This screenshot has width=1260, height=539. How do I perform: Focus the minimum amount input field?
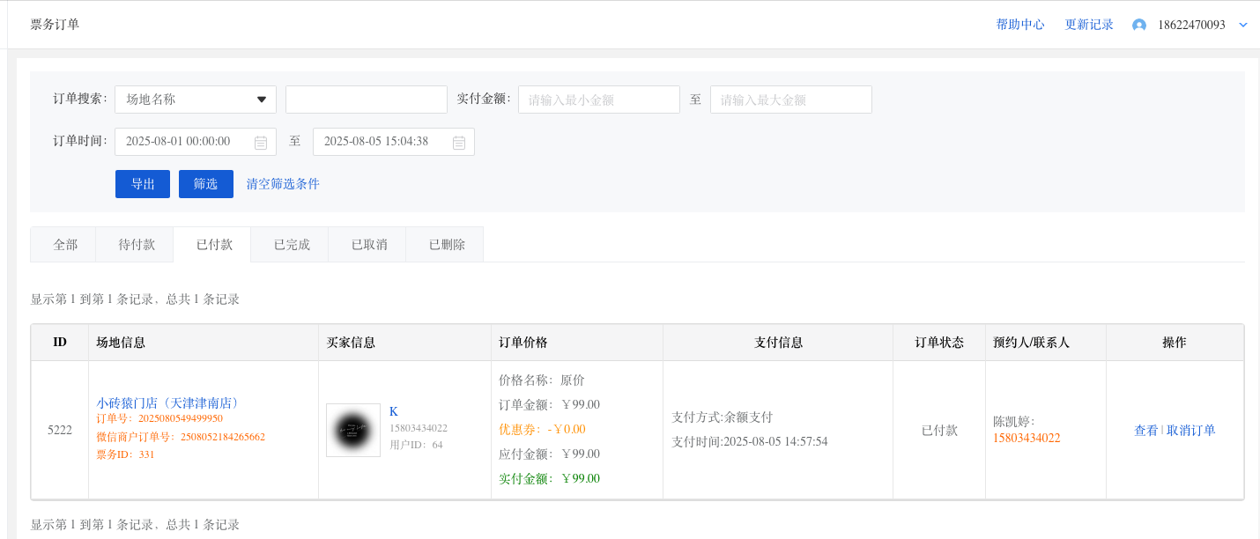(x=598, y=100)
